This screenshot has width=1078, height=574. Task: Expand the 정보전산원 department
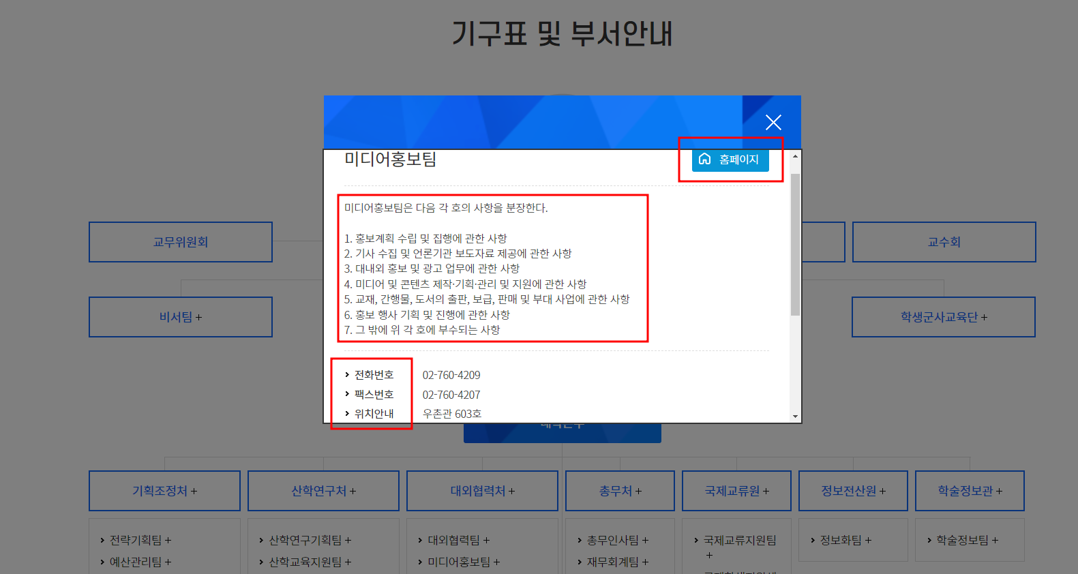click(853, 491)
